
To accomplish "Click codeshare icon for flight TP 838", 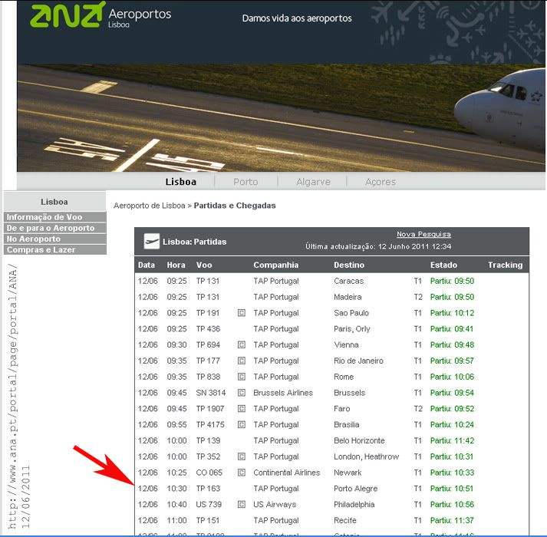I will tap(242, 377).
